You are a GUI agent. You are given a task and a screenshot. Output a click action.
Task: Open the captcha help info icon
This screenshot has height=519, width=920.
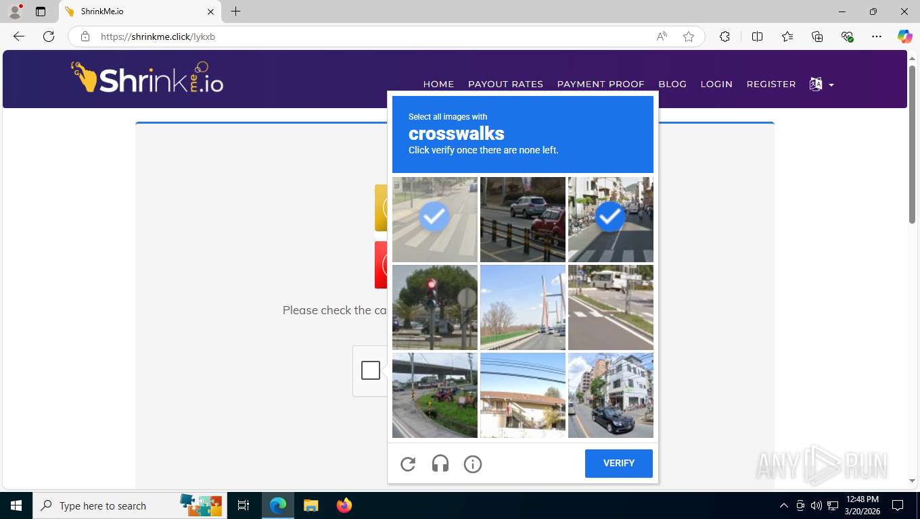(473, 464)
